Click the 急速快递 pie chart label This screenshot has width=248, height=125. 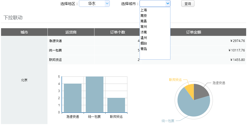[219, 83]
